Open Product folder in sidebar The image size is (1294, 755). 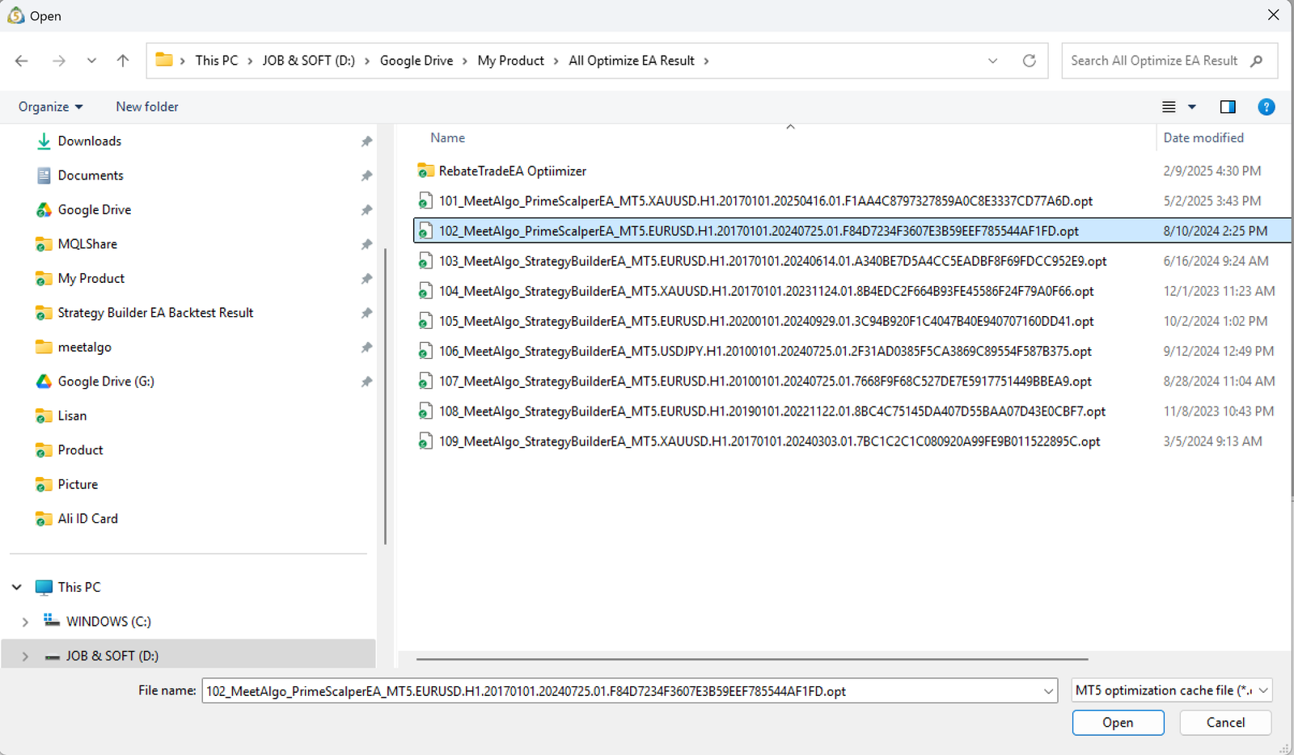point(80,450)
